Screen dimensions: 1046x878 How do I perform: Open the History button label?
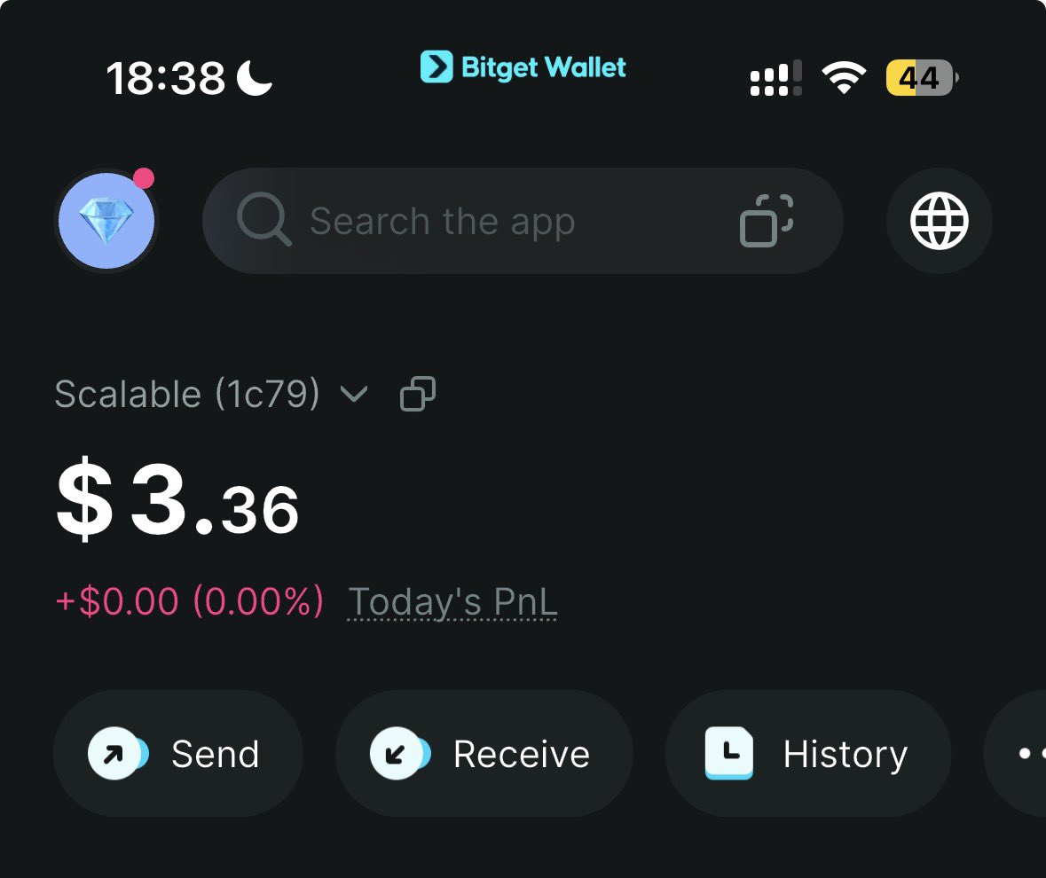[x=845, y=755]
